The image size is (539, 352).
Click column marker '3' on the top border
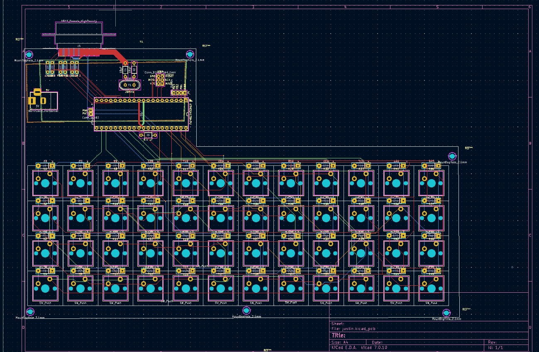pos(253,7)
